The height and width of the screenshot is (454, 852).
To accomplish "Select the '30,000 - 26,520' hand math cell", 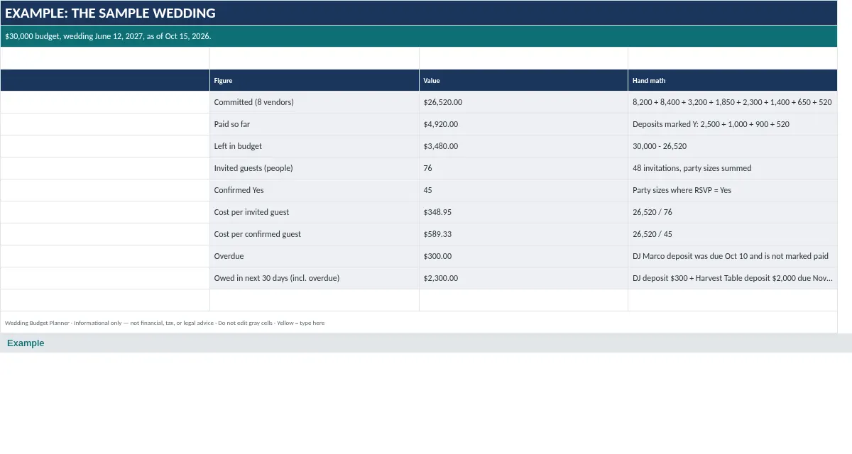I will click(733, 146).
